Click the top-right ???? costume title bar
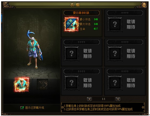150x116 pixels. coord(125,13)
